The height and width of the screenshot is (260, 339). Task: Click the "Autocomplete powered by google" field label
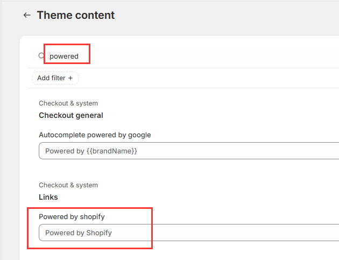[x=95, y=135]
